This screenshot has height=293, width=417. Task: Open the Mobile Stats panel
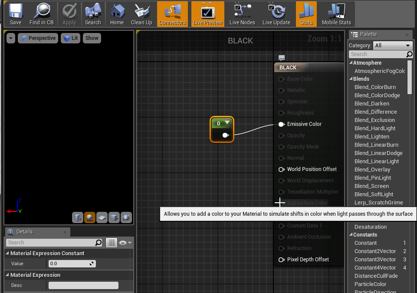pos(336,14)
